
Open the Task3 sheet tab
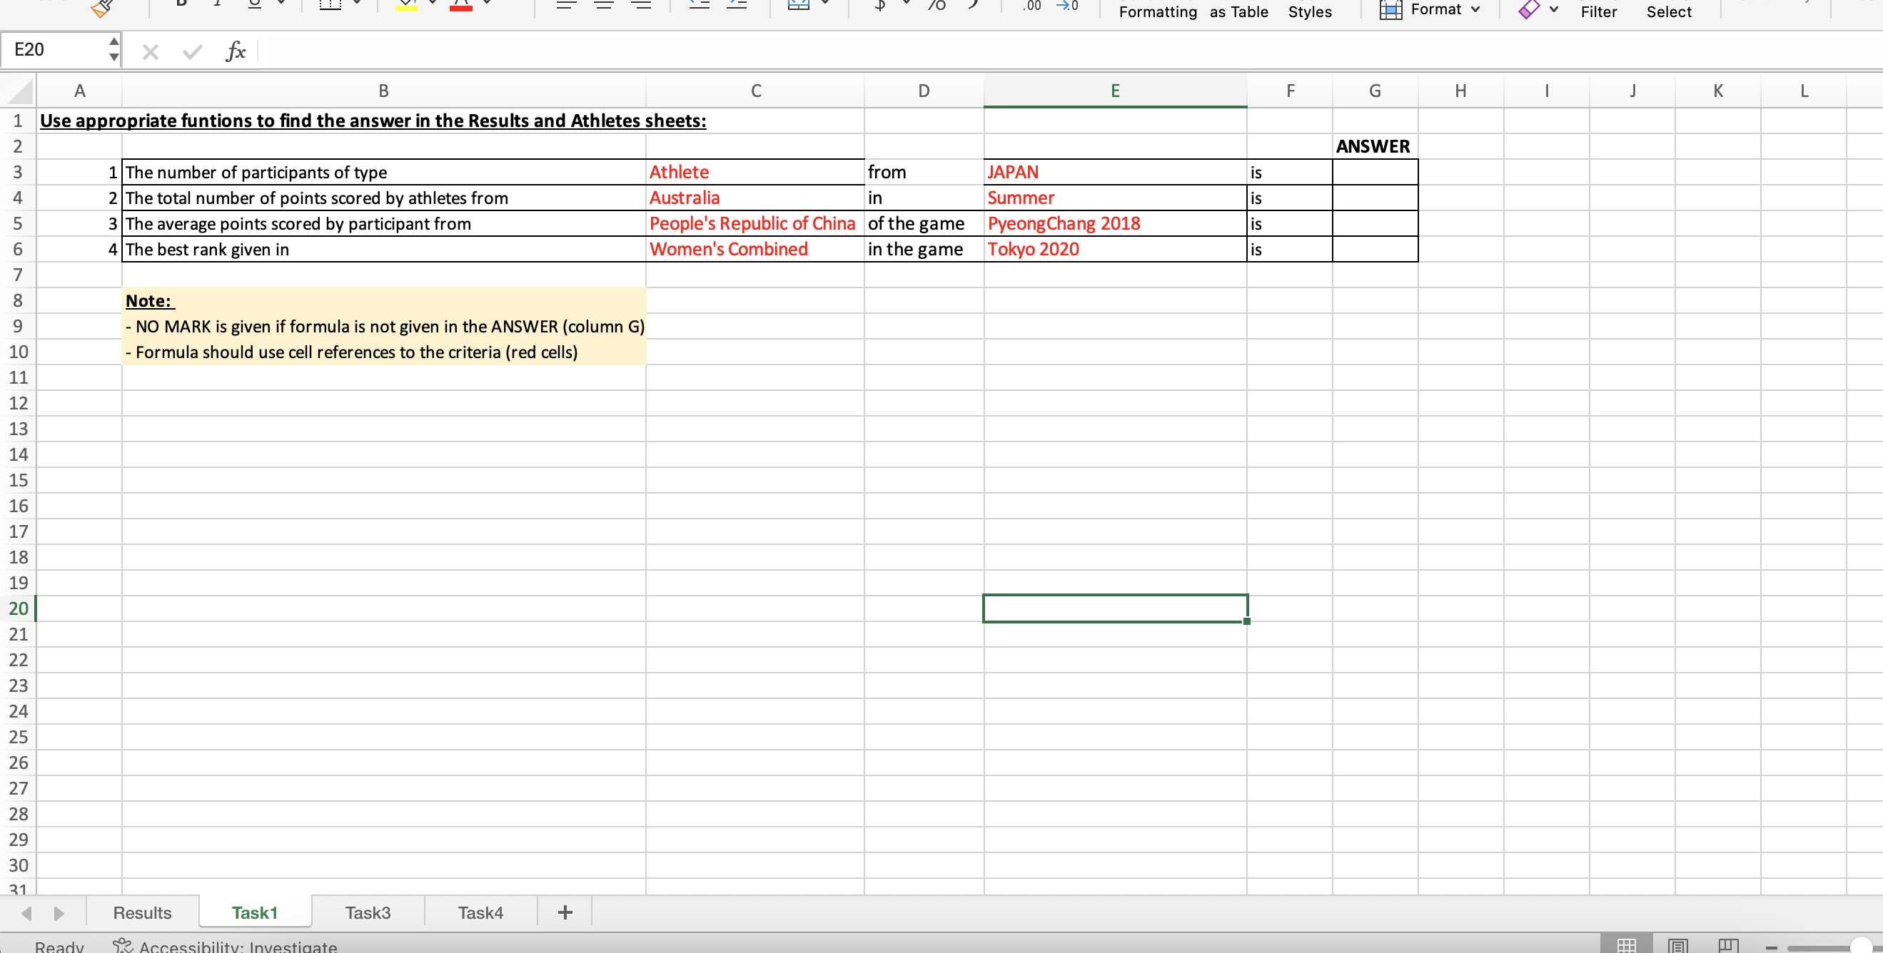(368, 913)
